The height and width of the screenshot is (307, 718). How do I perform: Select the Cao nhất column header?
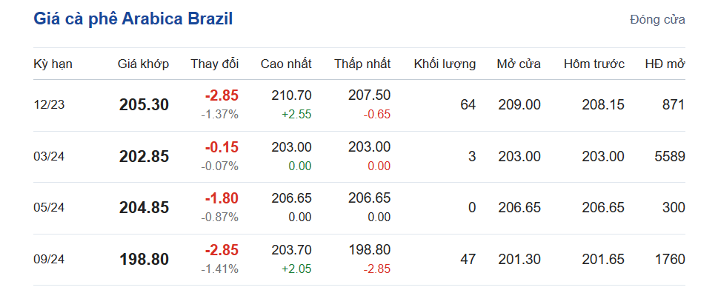pyautogui.click(x=286, y=64)
